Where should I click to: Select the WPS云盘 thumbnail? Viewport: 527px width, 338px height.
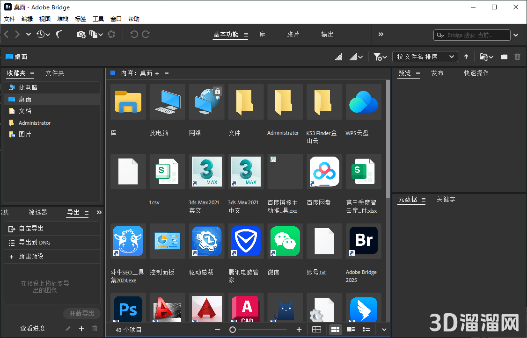364,102
